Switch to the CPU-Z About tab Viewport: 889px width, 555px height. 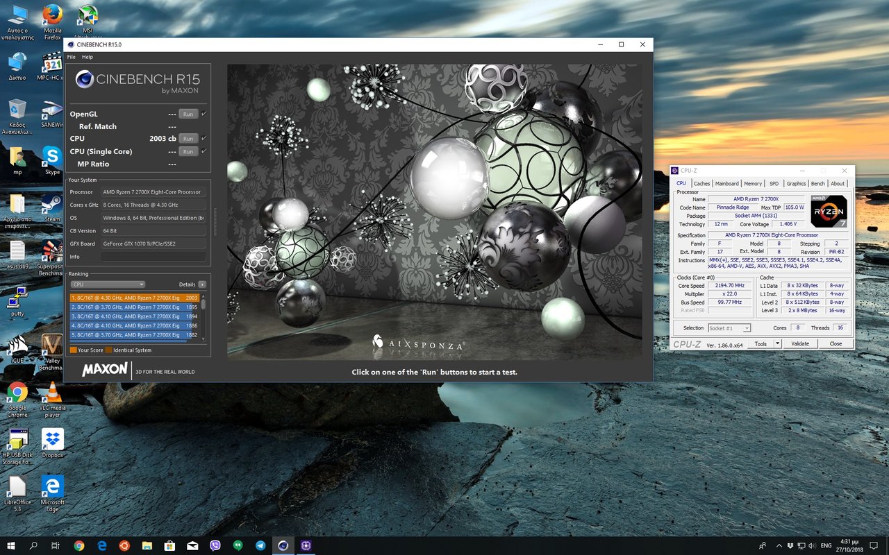click(838, 183)
